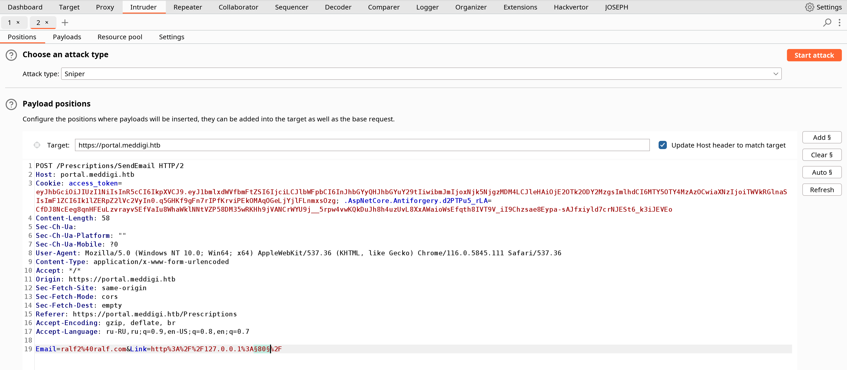Open the Hackvertor tab
The width and height of the screenshot is (847, 370).
(571, 7)
